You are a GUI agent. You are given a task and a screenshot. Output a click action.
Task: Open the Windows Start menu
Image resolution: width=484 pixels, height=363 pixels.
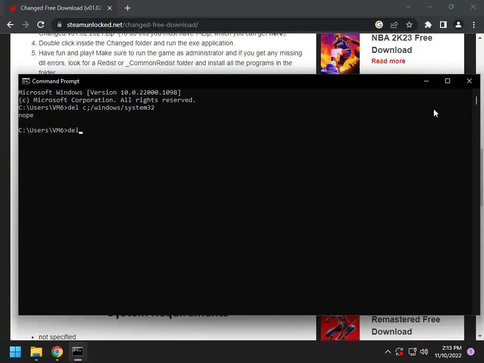point(15,352)
